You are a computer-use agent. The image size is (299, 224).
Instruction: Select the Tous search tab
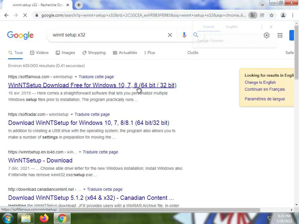pyautogui.click(x=15, y=53)
